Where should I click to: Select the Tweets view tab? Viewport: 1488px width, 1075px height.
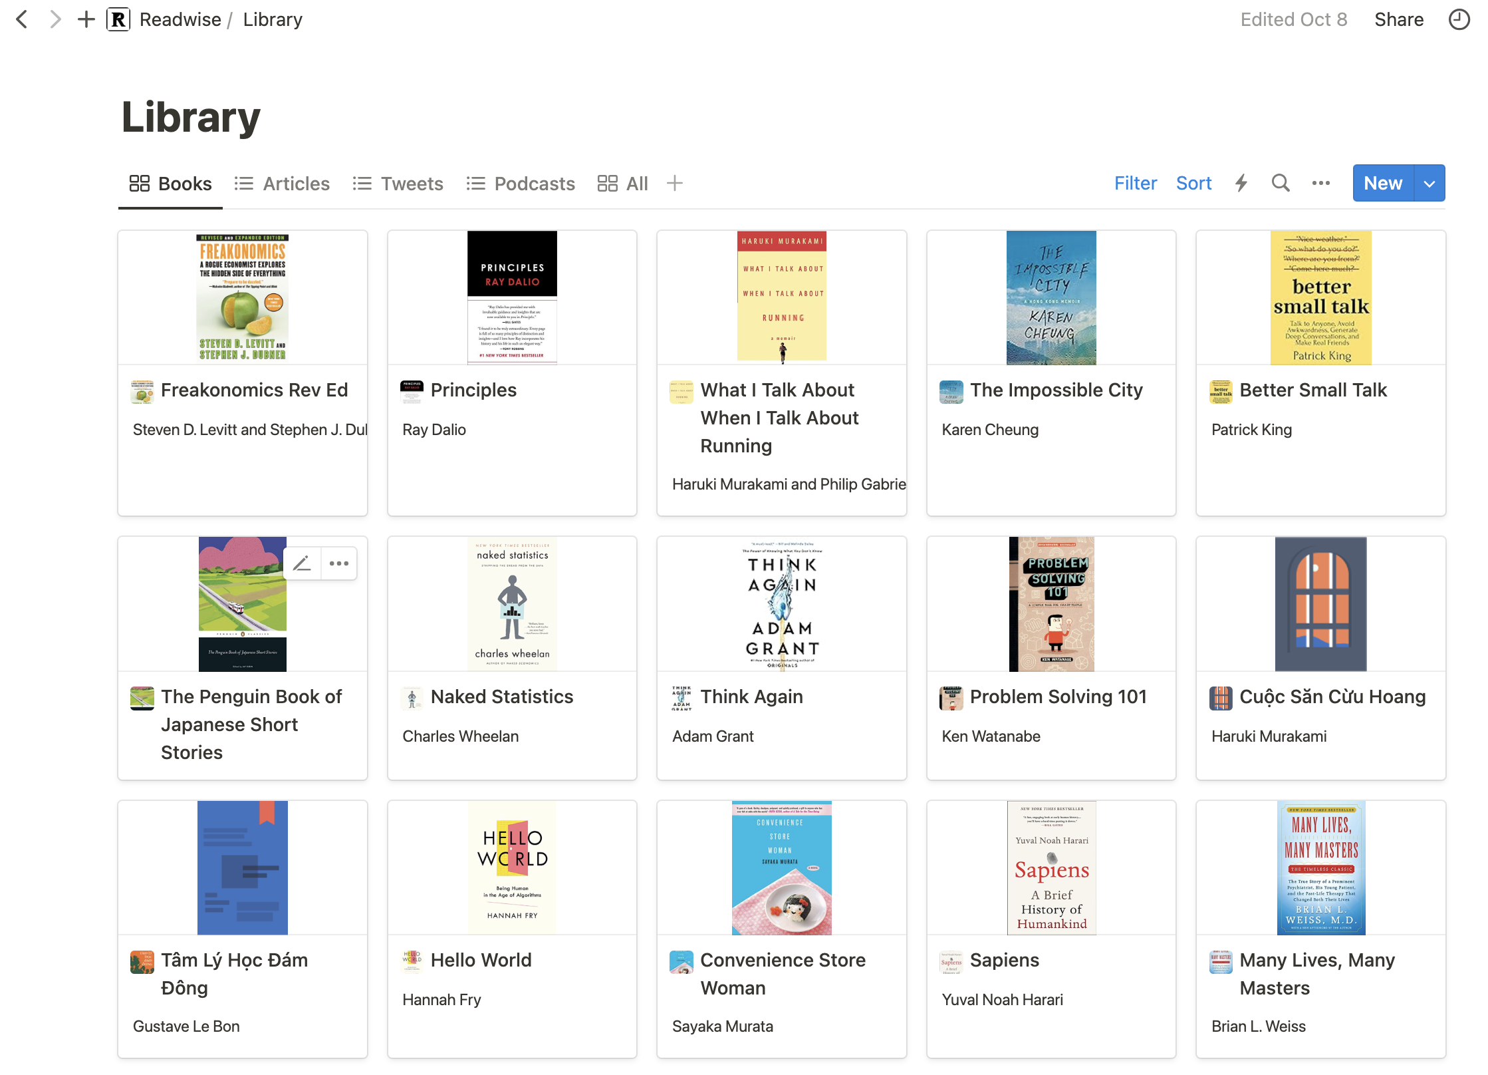(x=398, y=184)
